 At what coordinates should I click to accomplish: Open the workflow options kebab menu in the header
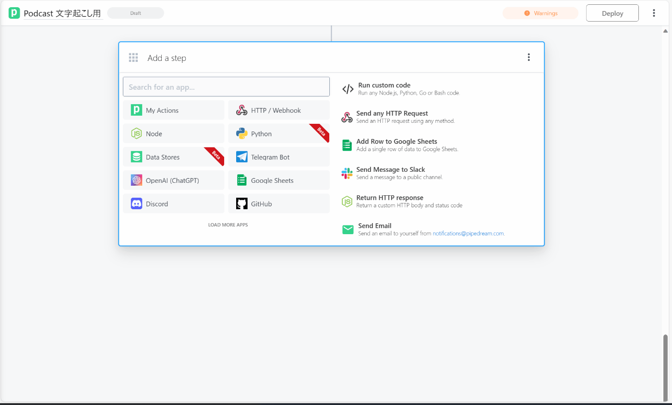click(x=654, y=13)
